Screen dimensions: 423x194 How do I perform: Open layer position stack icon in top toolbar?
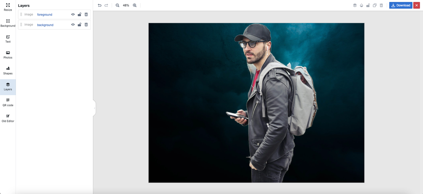click(355, 5)
